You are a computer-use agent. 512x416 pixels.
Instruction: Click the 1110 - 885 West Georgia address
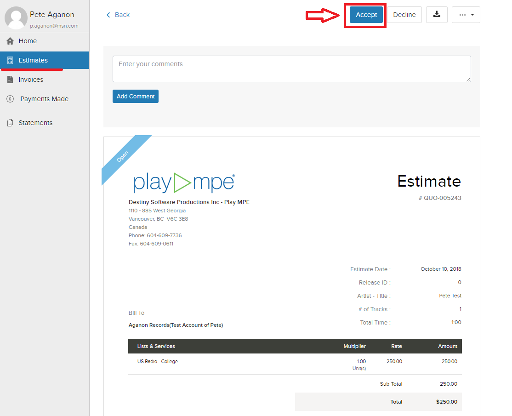click(157, 211)
